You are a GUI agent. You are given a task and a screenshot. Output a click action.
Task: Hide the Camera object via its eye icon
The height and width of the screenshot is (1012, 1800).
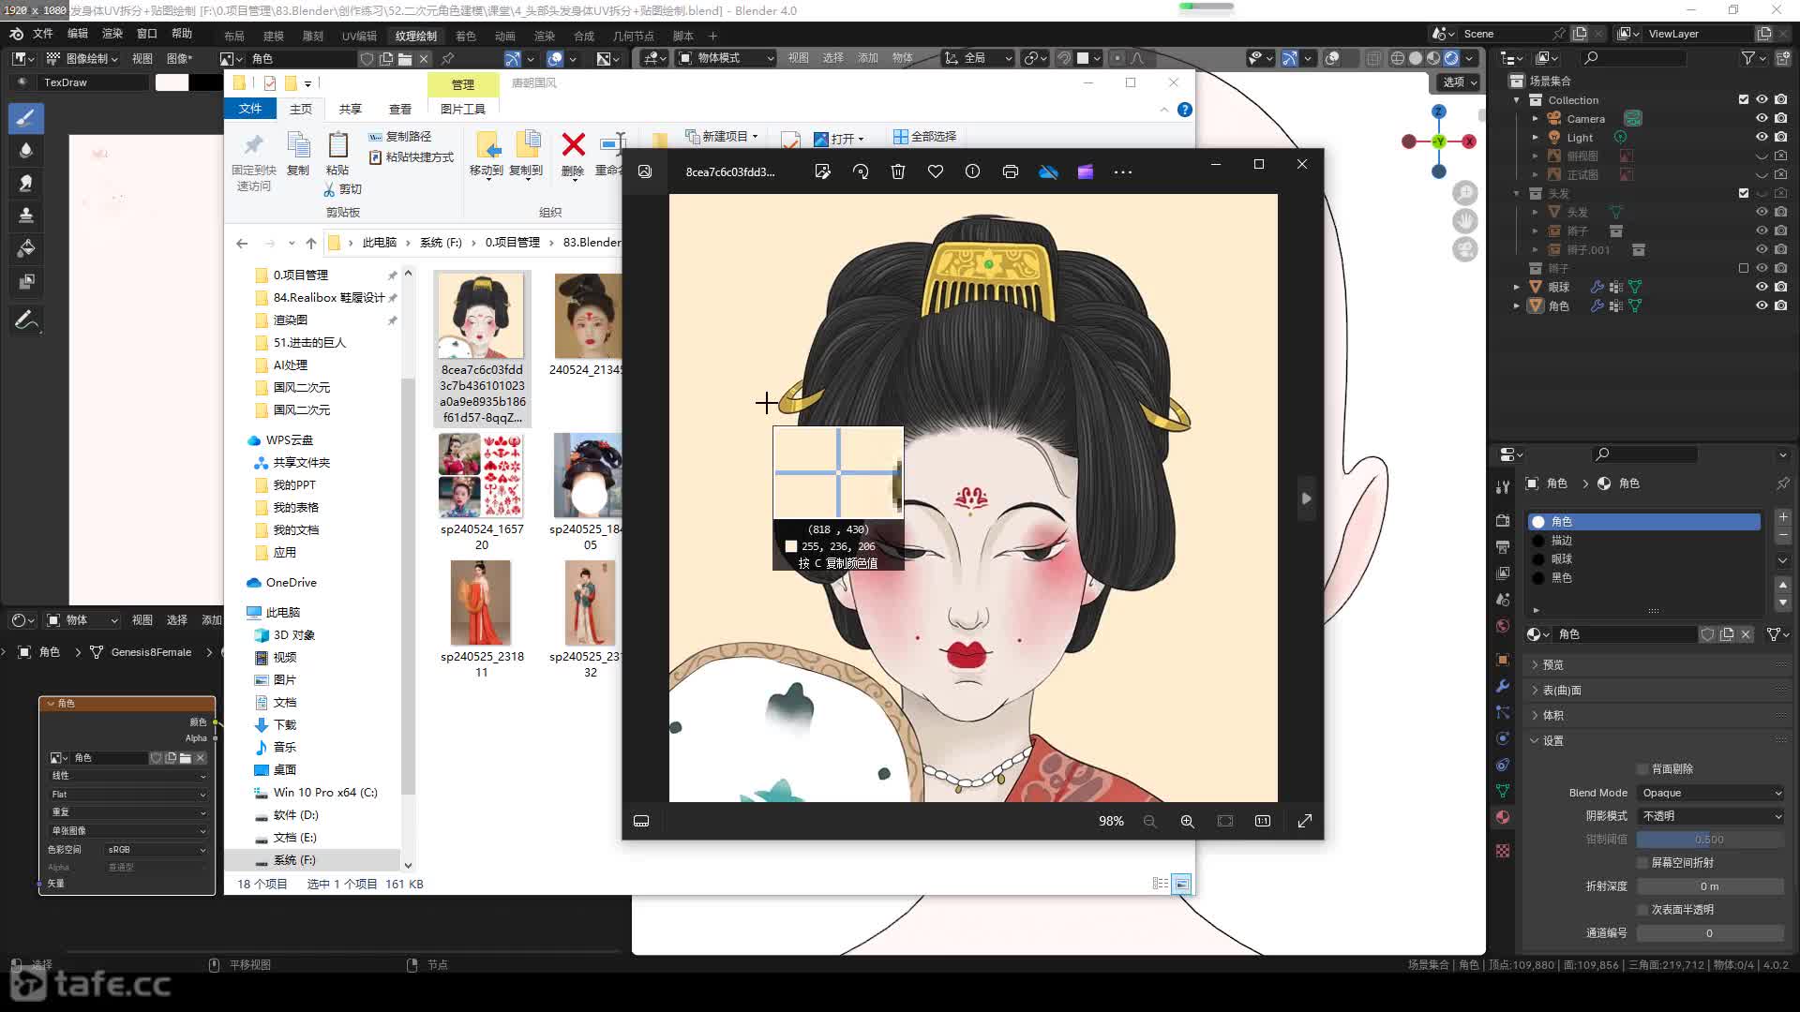pos(1762,119)
